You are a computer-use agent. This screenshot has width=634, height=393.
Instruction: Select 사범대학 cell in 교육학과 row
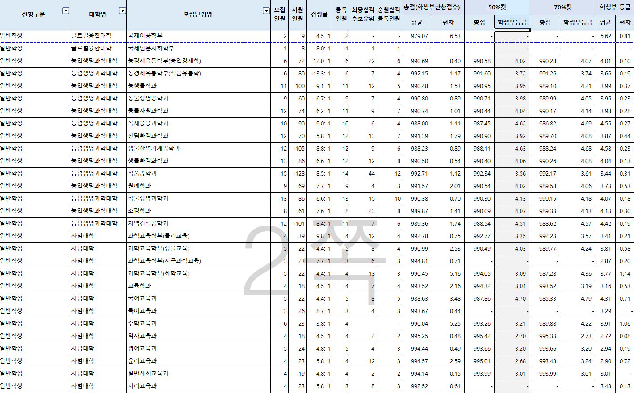tap(98, 286)
